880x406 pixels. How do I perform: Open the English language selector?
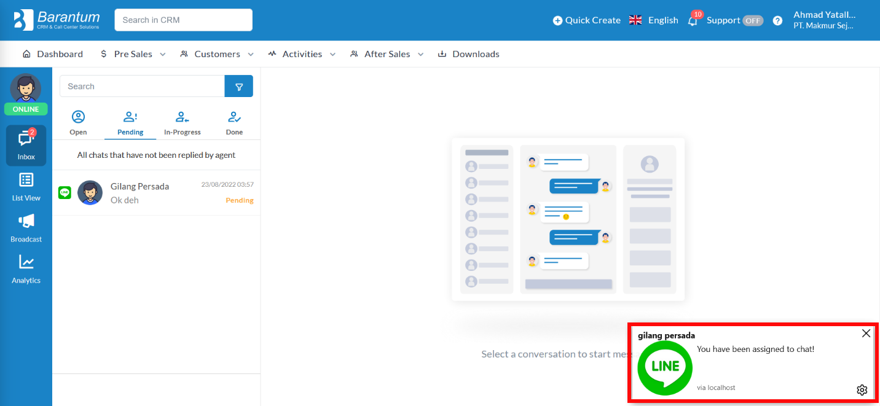point(654,20)
